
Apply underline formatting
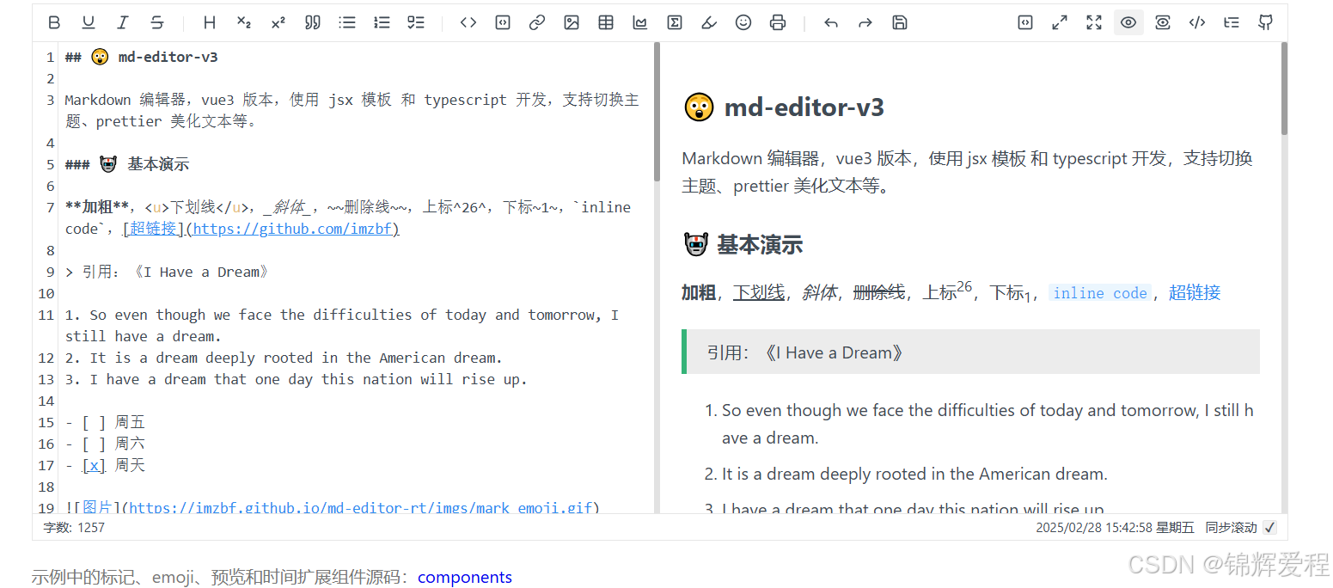(89, 23)
